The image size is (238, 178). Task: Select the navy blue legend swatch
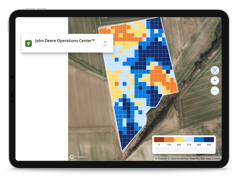(x=209, y=140)
